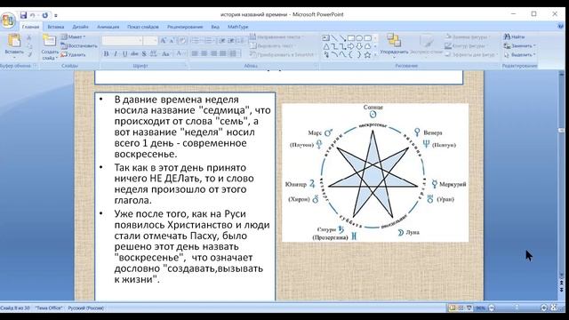Toggle Bold formatting
Viewport: 569px width, 320px height.
[x=107, y=53]
